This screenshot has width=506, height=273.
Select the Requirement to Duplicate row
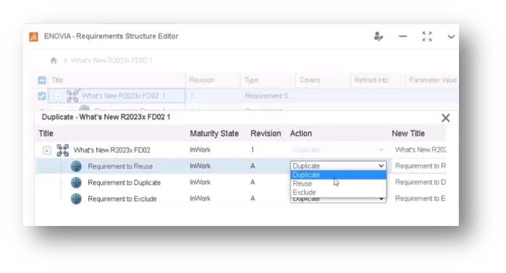[124, 182]
